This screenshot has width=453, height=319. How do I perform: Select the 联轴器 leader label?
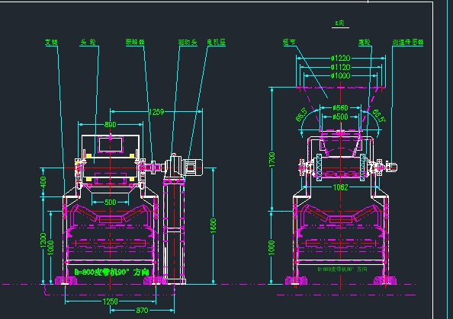[x=135, y=42]
